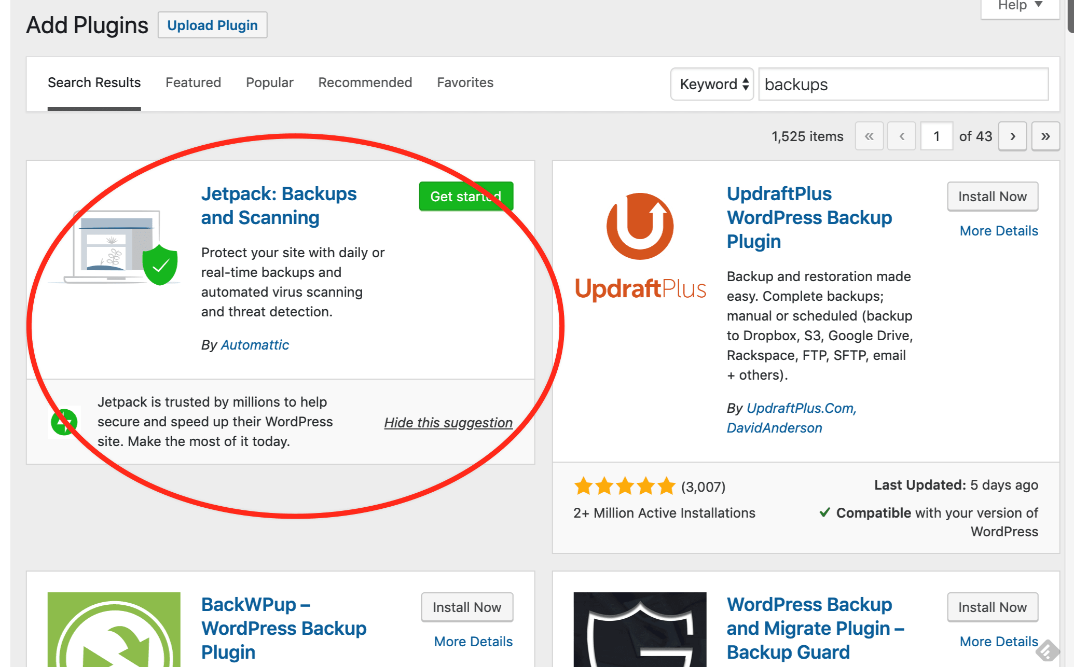The image size is (1074, 667).
Task: Click the green Jetpack logo icon
Action: (64, 422)
